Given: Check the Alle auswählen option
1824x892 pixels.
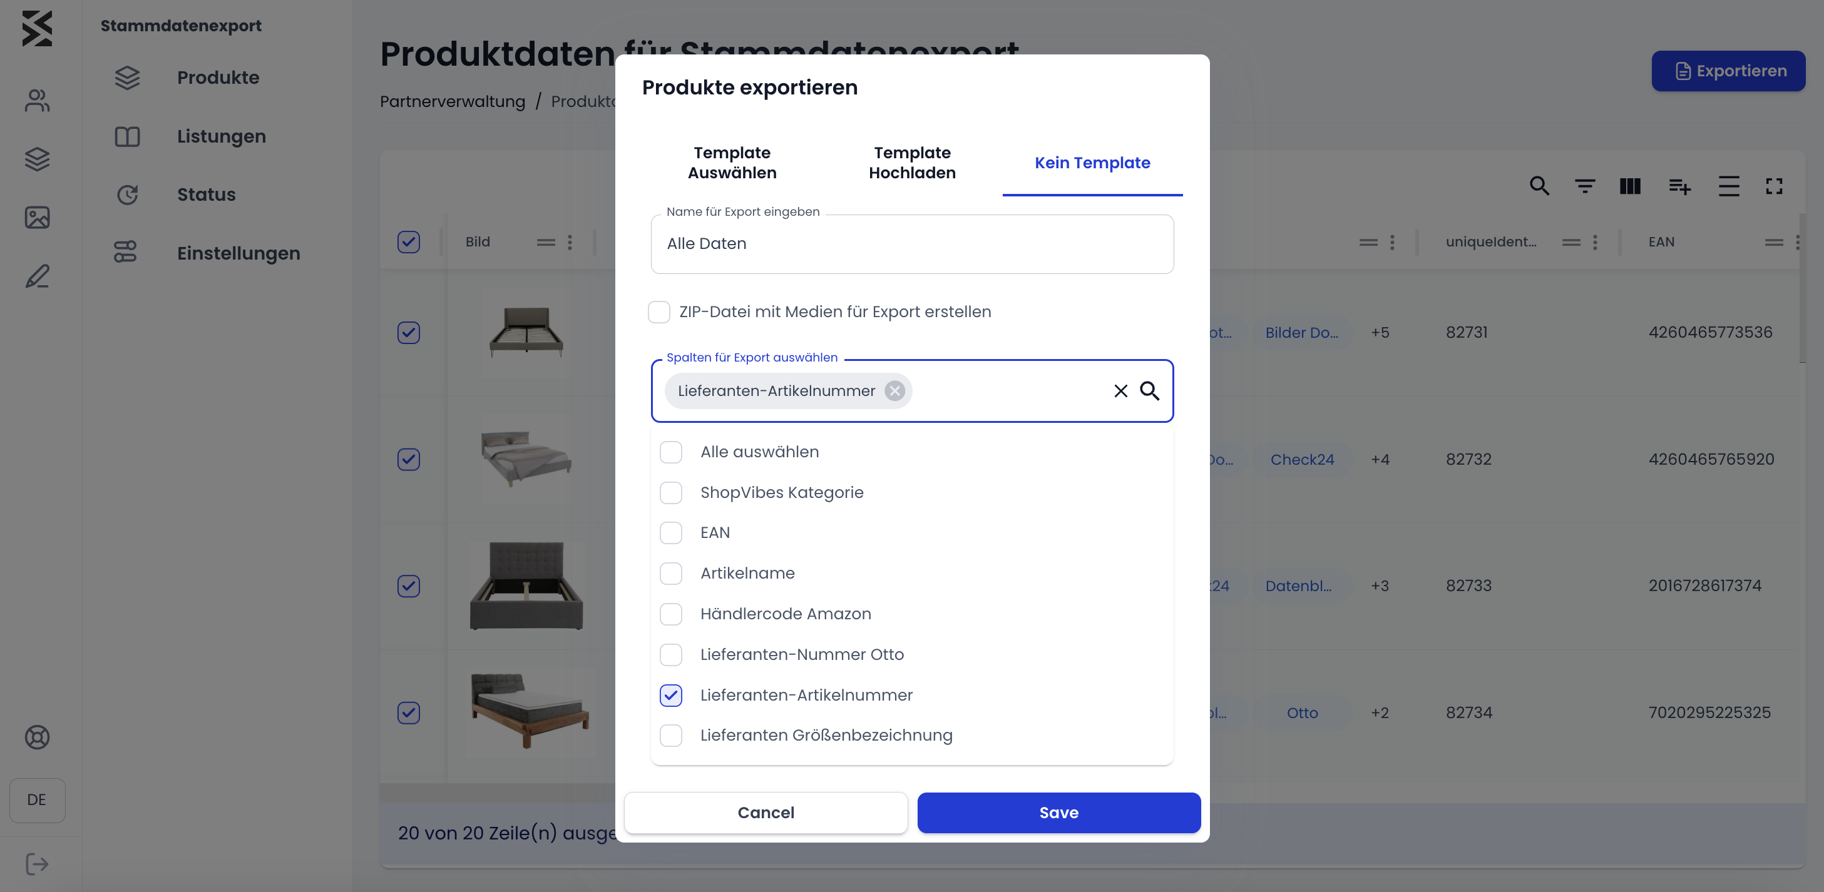Looking at the screenshot, I should pyautogui.click(x=670, y=452).
